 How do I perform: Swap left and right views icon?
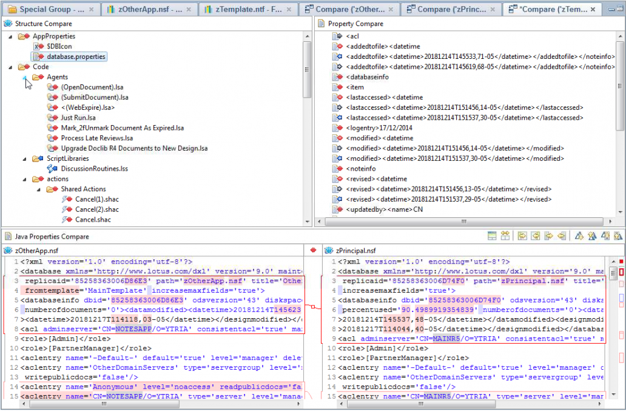click(505, 236)
